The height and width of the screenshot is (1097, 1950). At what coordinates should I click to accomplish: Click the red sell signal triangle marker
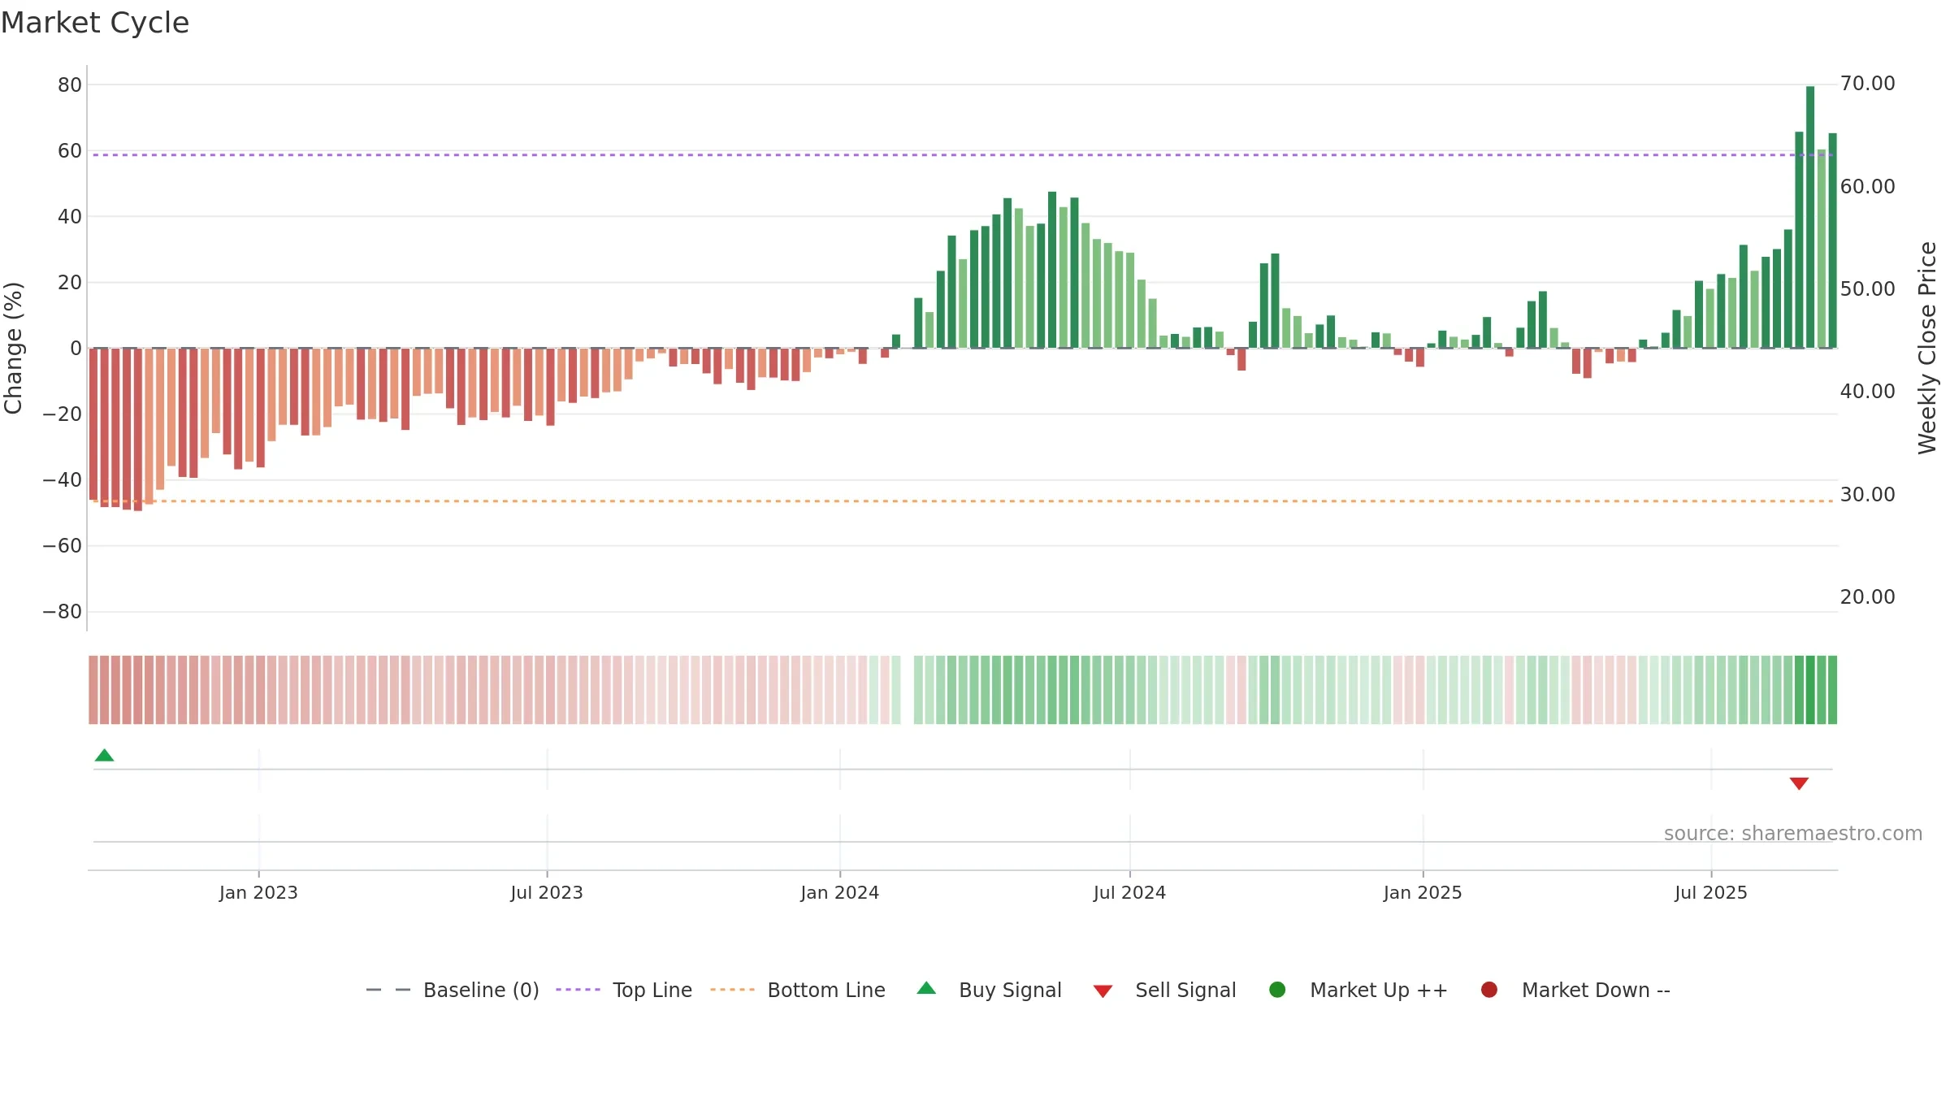[x=1799, y=783]
